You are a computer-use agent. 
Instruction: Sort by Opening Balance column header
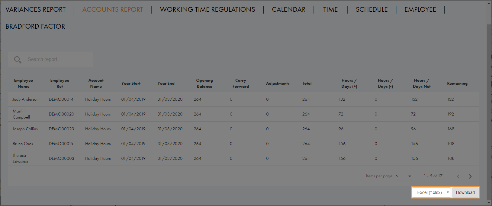[204, 84]
